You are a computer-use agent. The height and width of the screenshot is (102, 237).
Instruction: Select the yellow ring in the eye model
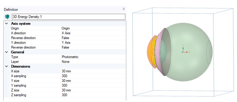point(154,52)
